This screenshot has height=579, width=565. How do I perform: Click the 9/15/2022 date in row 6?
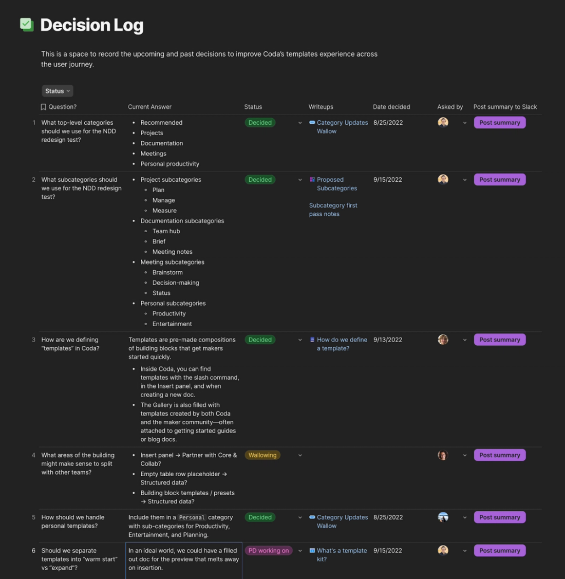387,551
